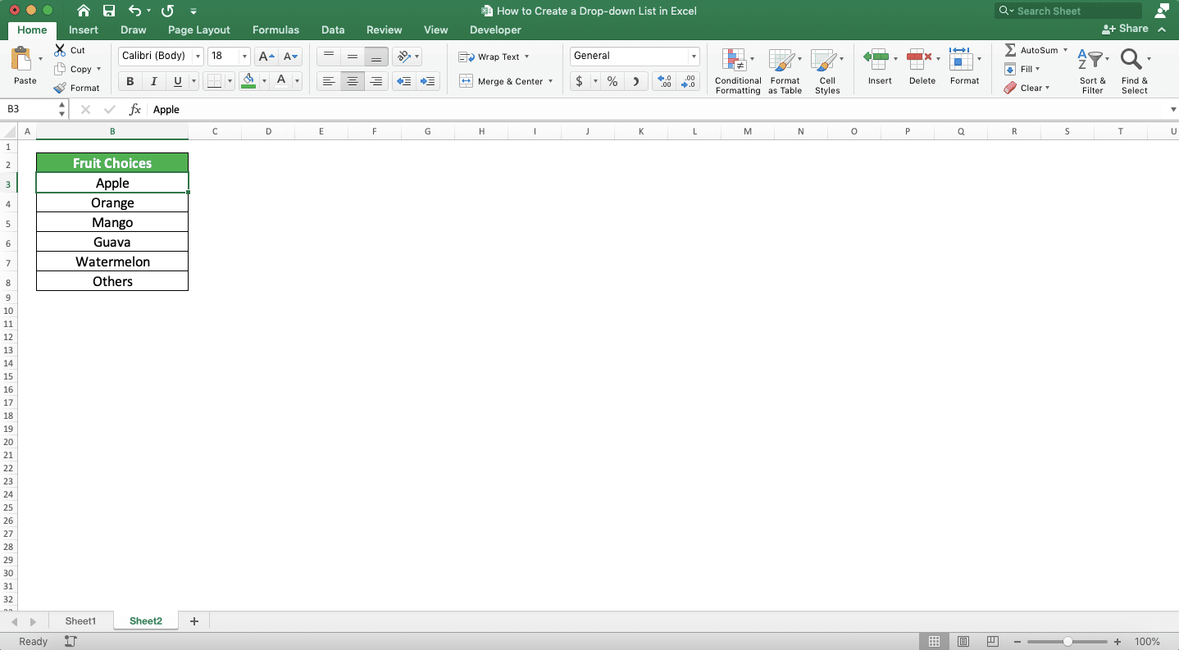The width and height of the screenshot is (1179, 650).
Task: Open Sort & Filter options
Action: coord(1092,70)
